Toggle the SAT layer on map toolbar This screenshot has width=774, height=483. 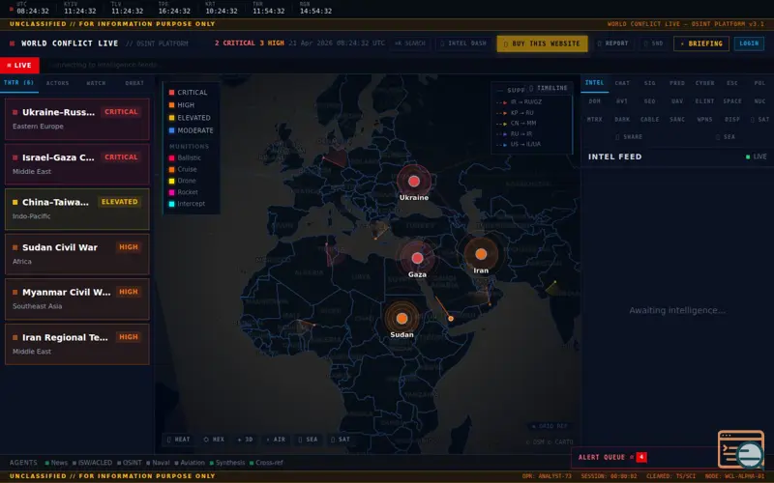341,440
